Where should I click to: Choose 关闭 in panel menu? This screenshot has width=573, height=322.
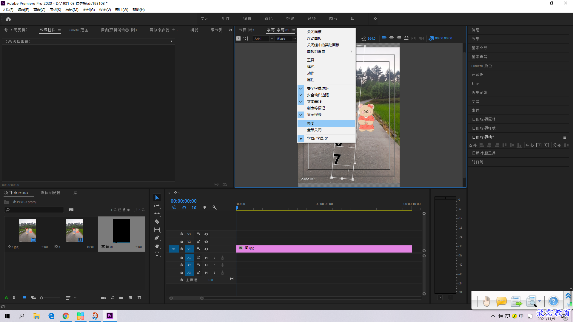[326, 123]
